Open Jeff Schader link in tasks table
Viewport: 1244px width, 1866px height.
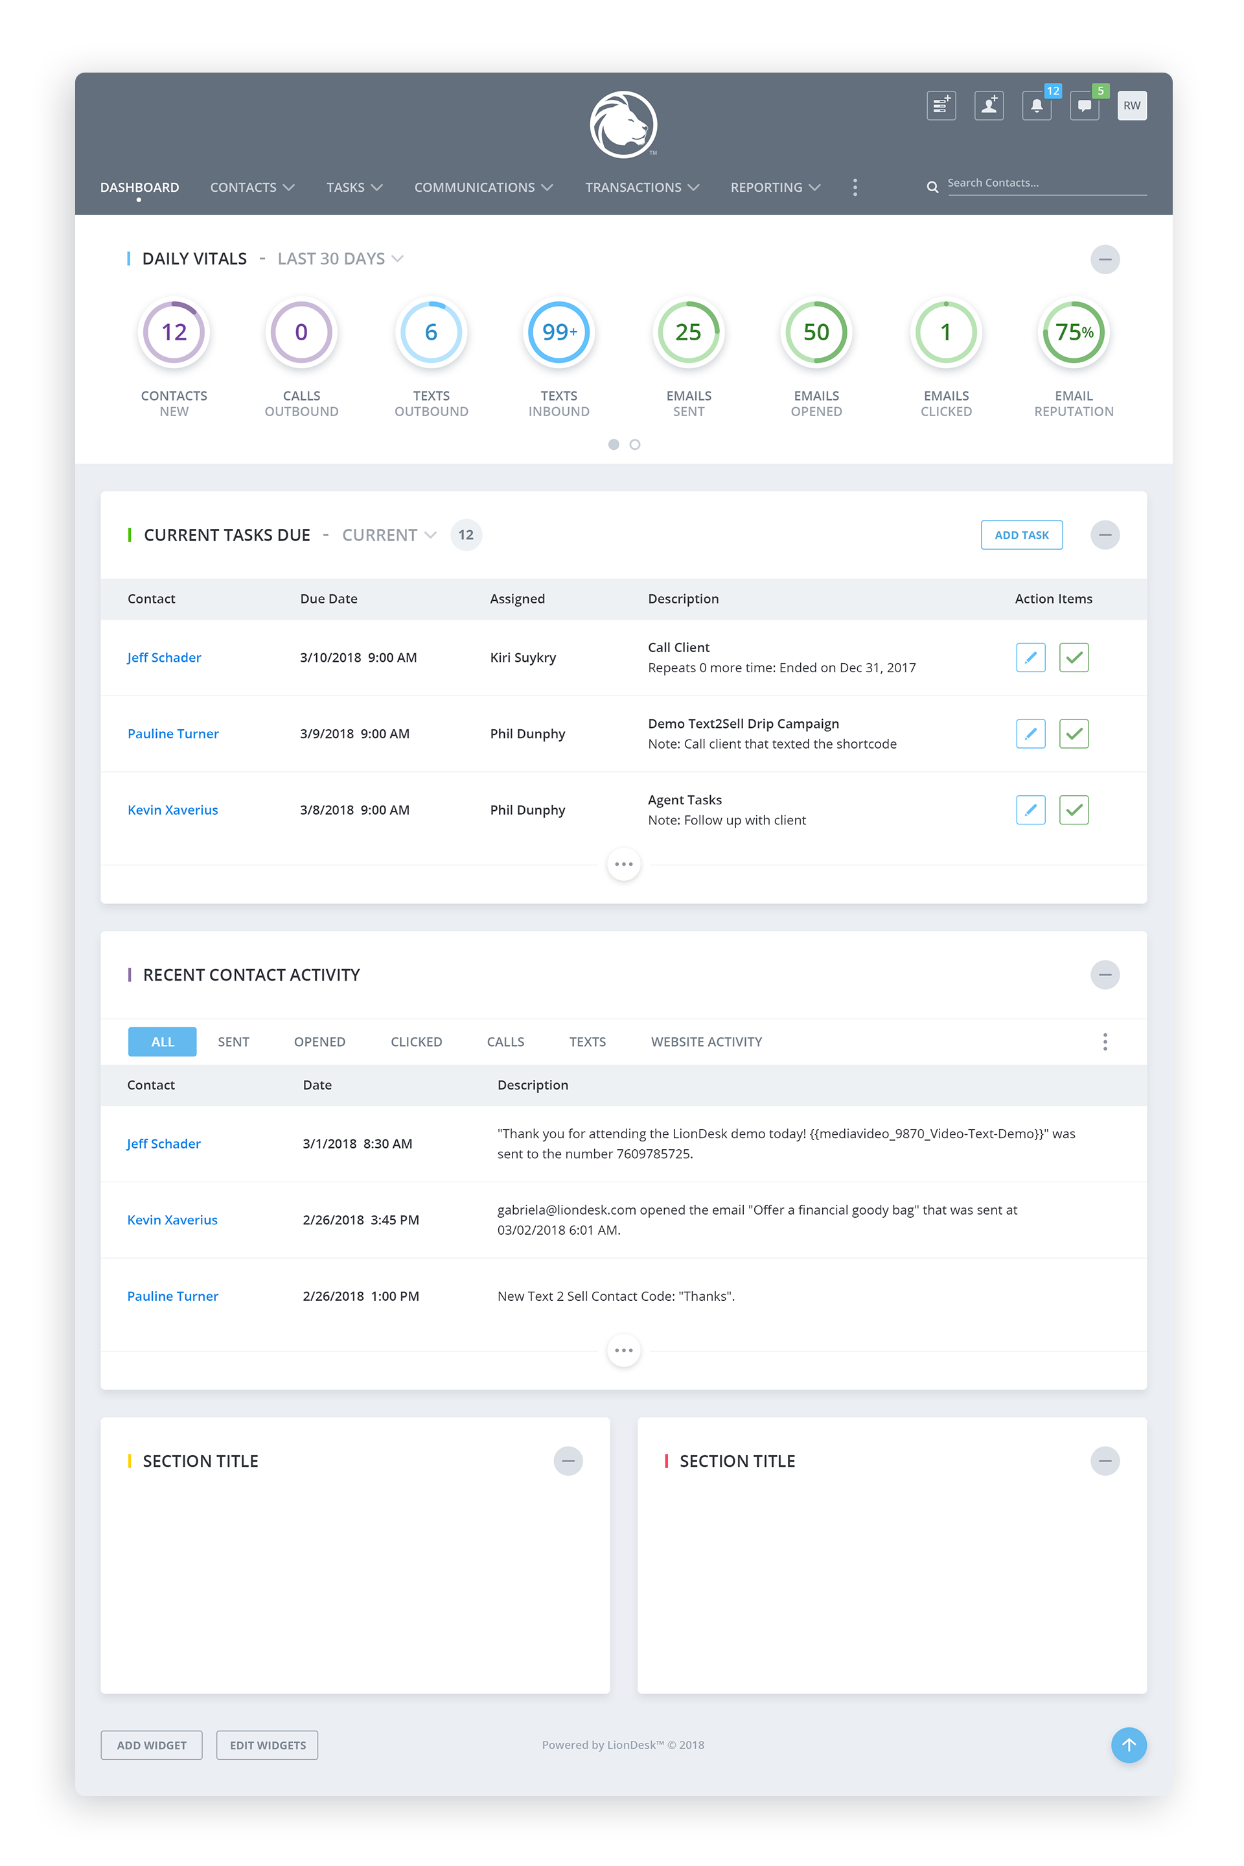coord(164,657)
